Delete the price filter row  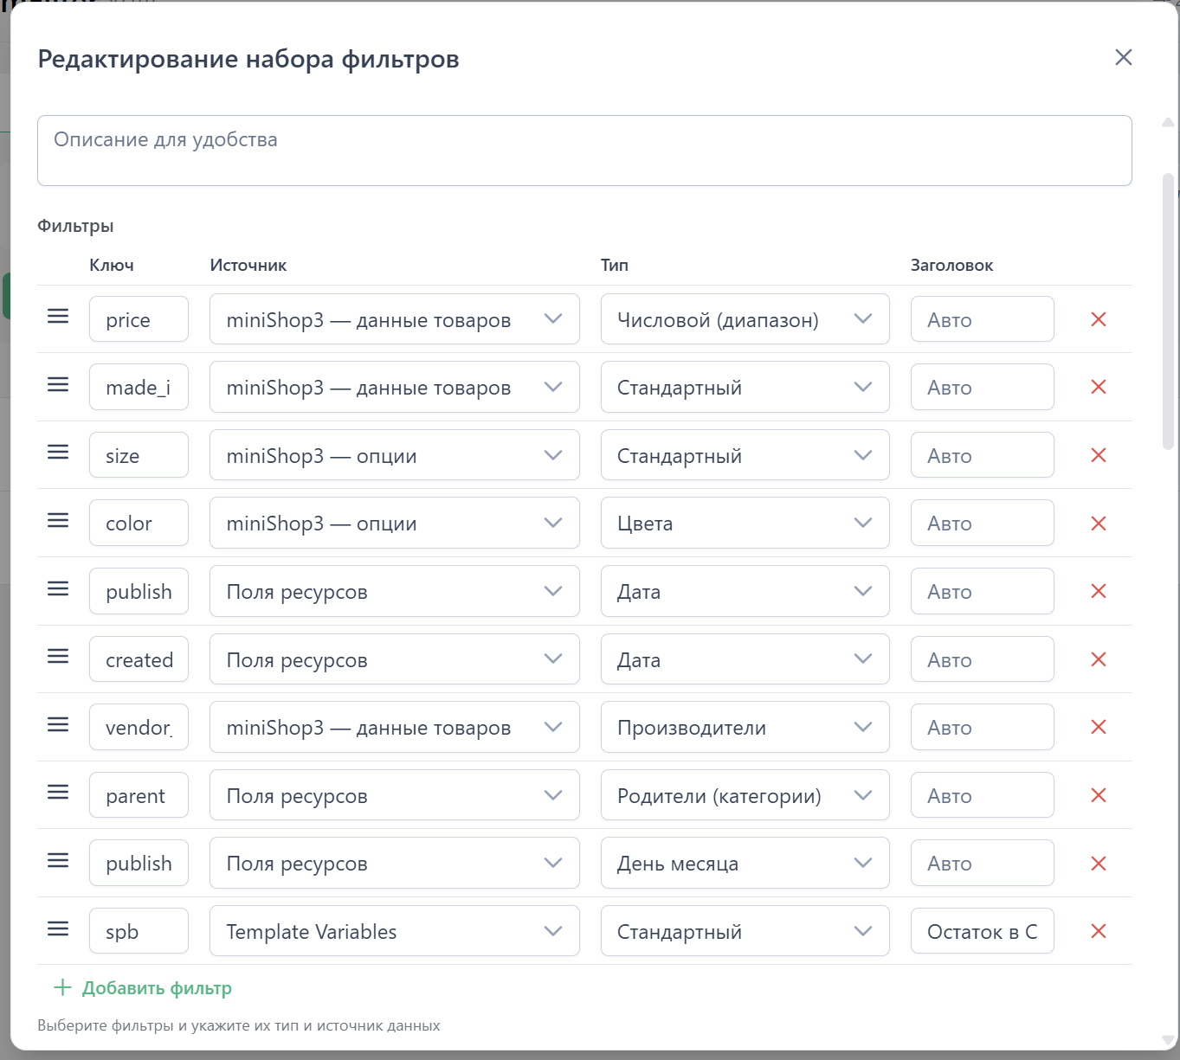point(1098,319)
